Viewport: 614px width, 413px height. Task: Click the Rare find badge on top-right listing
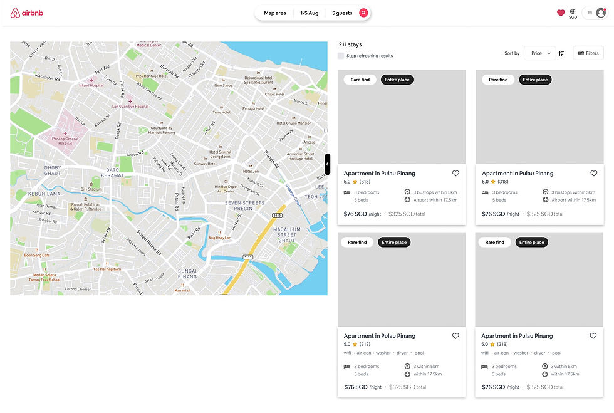(x=498, y=80)
